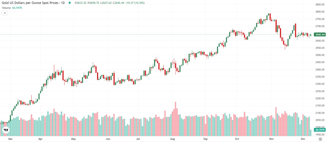Click the Nov label on time axis

pos(271,139)
